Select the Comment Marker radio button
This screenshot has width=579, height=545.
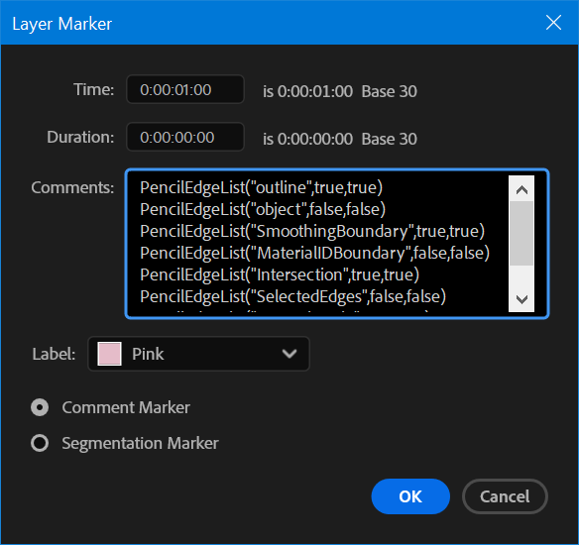pos(40,407)
